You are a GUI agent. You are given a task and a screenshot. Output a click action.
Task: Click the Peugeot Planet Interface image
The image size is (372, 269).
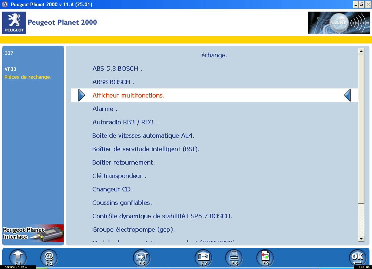33,233
